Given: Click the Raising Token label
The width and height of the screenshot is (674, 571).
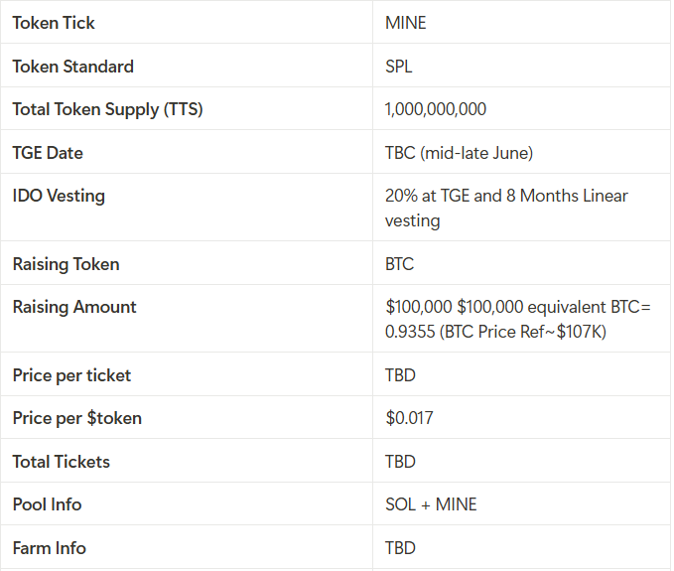Looking at the screenshot, I should coord(66,264).
